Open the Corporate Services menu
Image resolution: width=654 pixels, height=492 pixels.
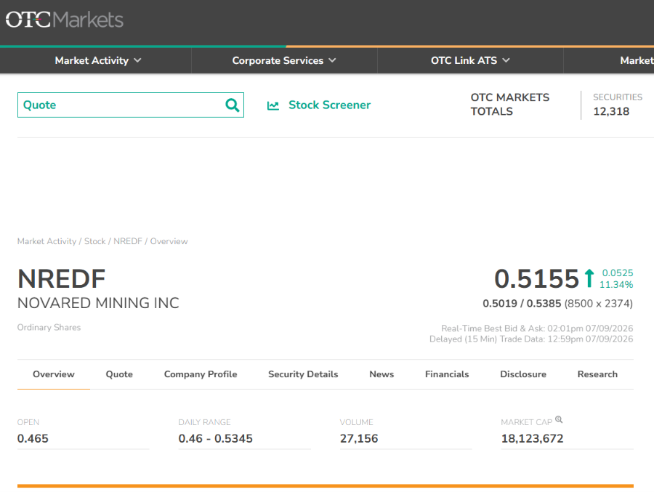284,60
